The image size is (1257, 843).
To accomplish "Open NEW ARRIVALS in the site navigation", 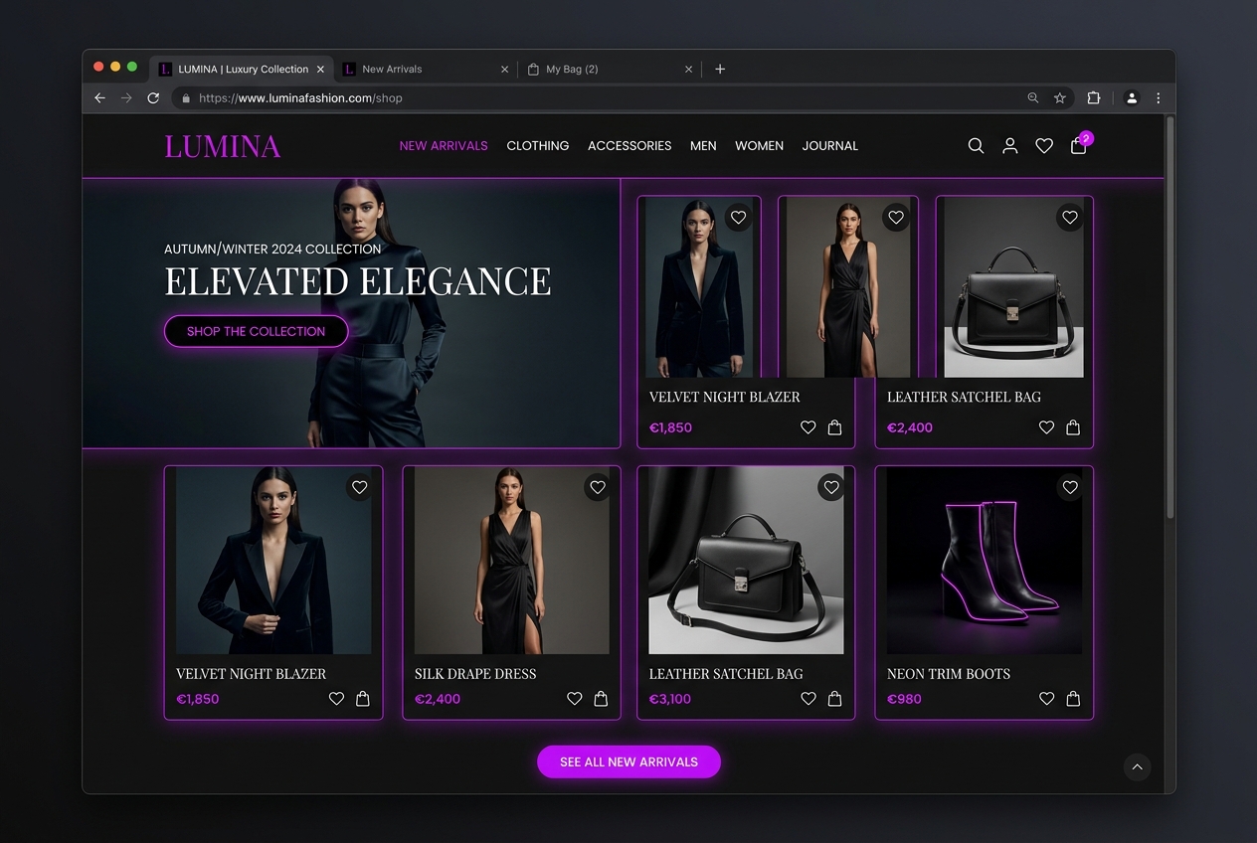I will [444, 145].
